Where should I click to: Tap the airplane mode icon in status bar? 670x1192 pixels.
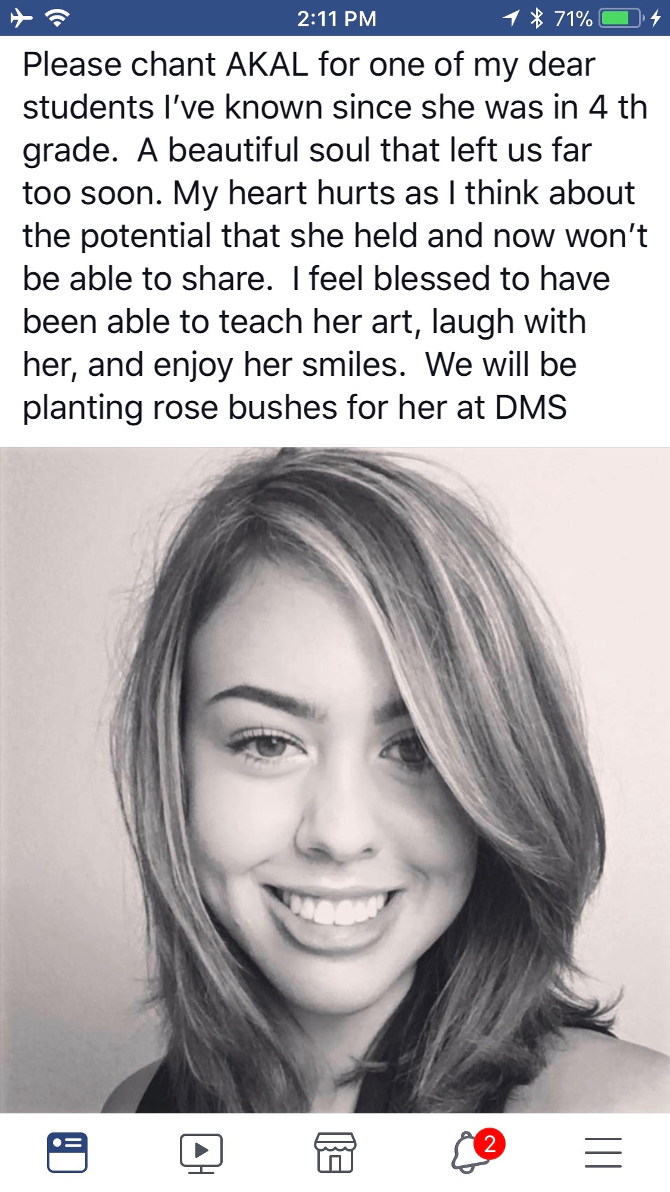tap(21, 18)
